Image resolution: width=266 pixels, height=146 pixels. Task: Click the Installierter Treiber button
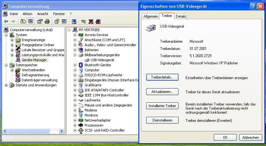pos(162,106)
